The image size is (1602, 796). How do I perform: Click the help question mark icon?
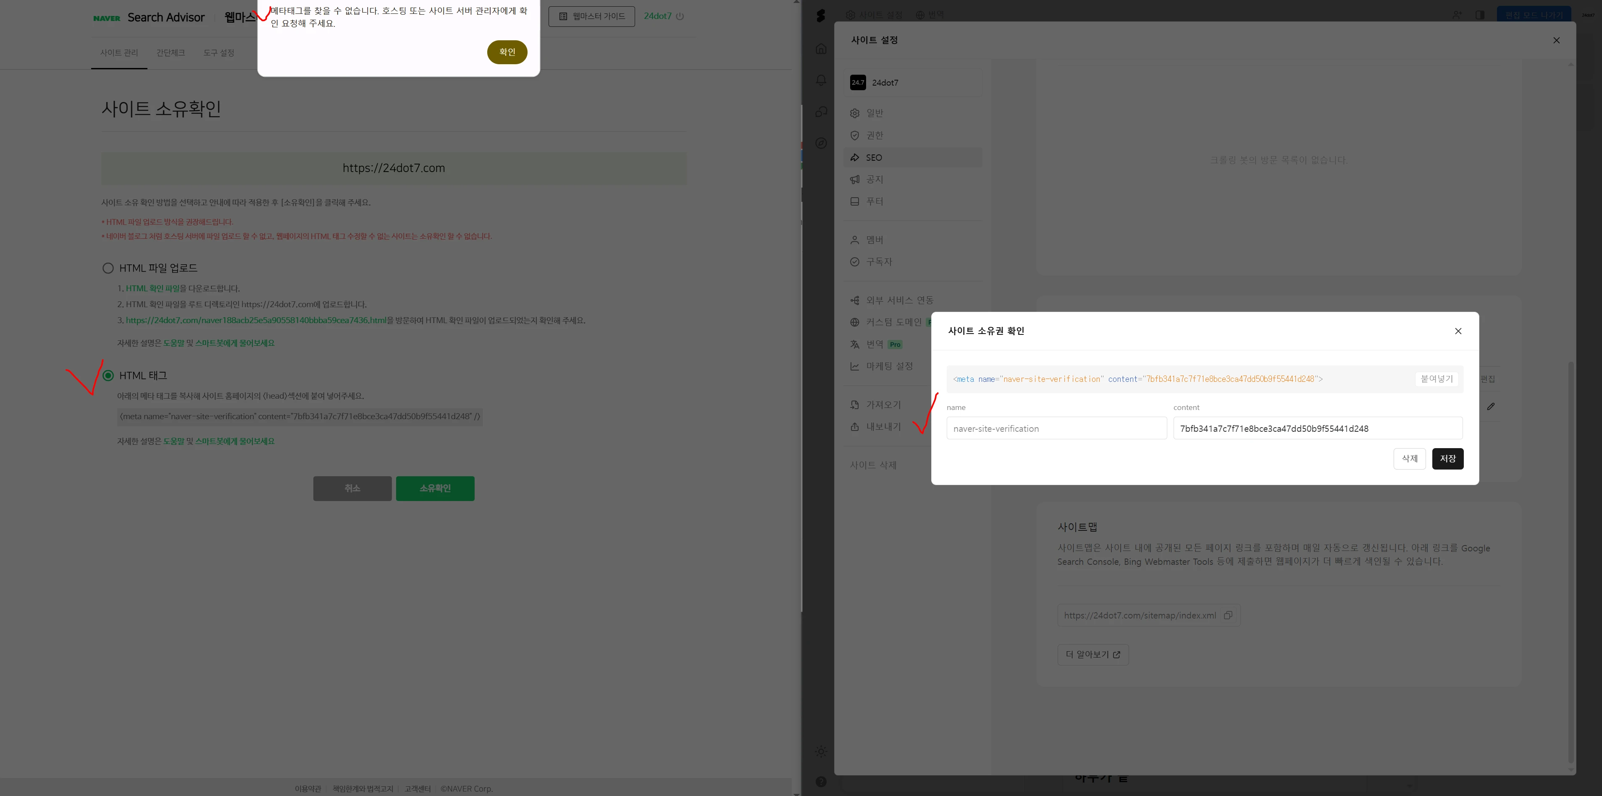click(x=821, y=782)
